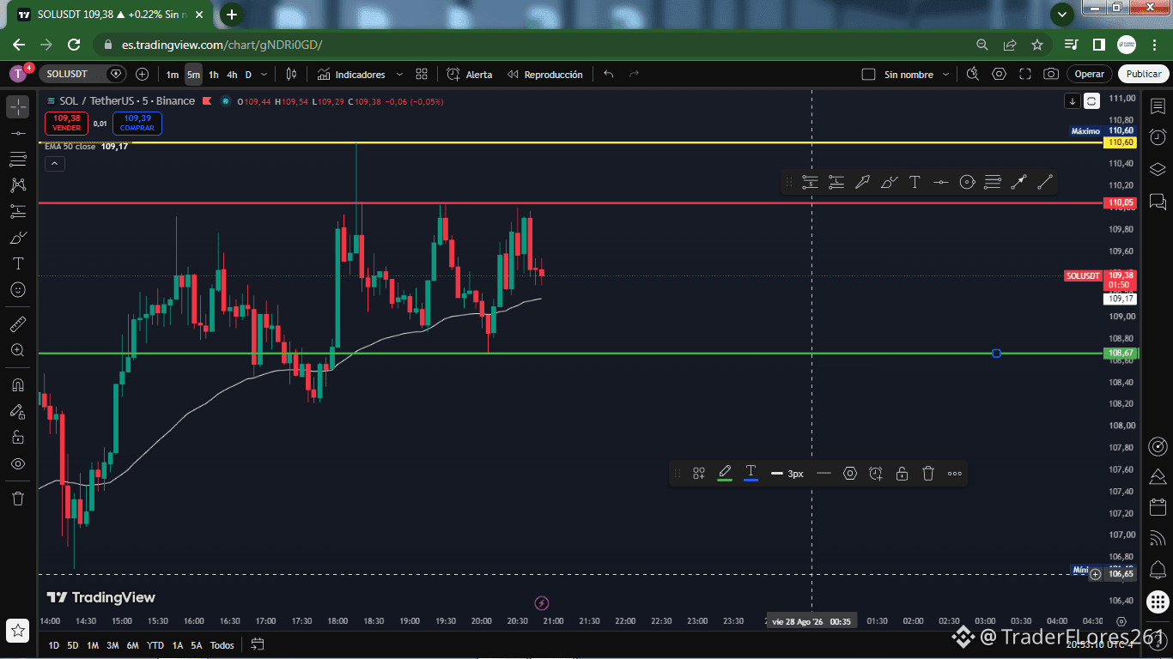Toggle stay in drawing mode
The image size is (1173, 659).
click(17, 411)
